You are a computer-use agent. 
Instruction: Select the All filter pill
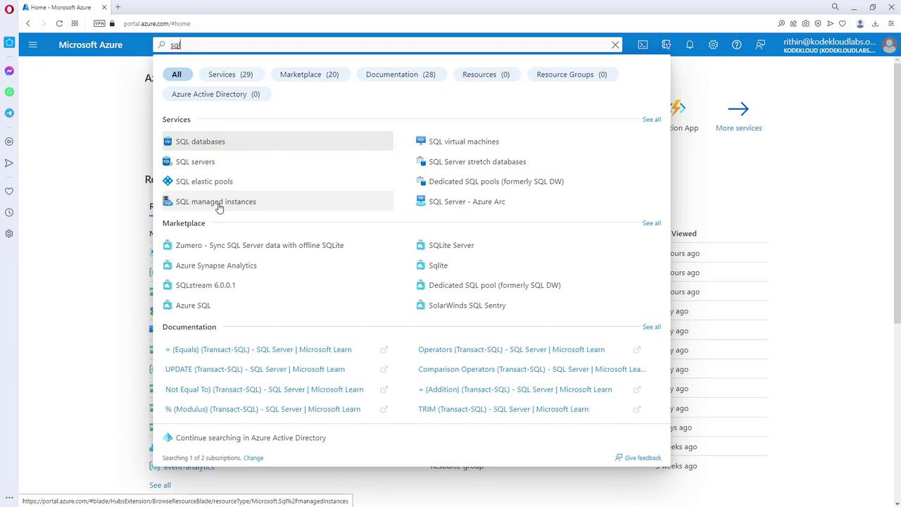pos(177,74)
